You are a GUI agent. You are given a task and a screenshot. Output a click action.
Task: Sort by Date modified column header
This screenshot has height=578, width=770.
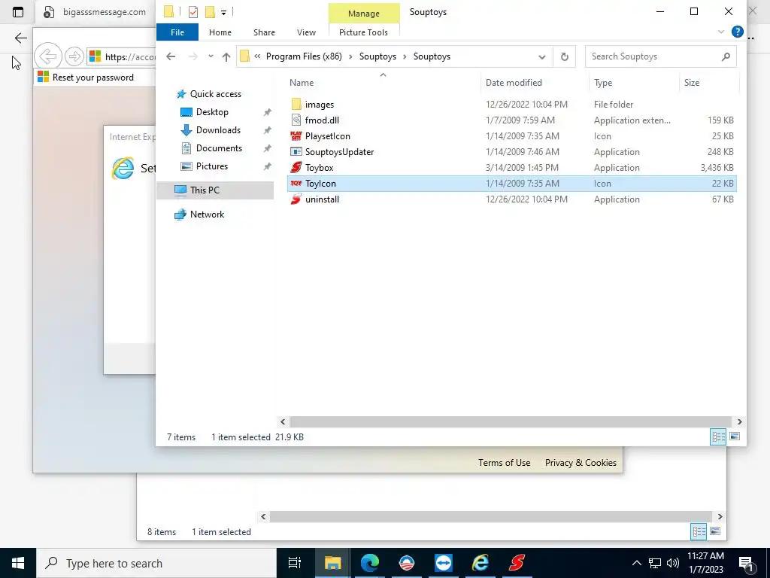tap(535, 83)
